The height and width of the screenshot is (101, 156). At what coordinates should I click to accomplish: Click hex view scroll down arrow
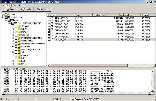click(x=153, y=90)
